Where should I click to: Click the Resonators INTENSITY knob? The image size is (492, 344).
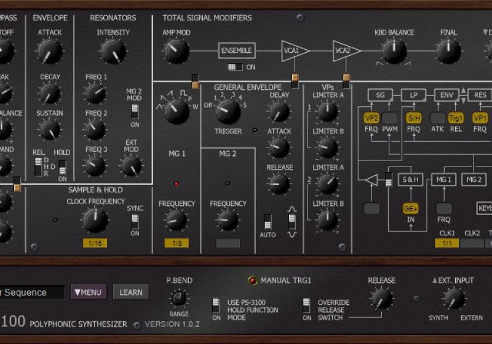113,52
